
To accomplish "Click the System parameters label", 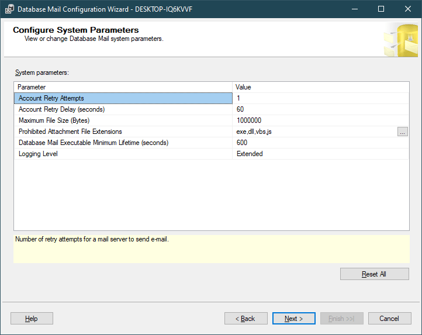I will [42, 72].
